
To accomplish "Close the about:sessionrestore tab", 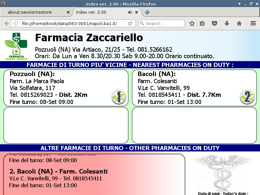I will 68,12.
